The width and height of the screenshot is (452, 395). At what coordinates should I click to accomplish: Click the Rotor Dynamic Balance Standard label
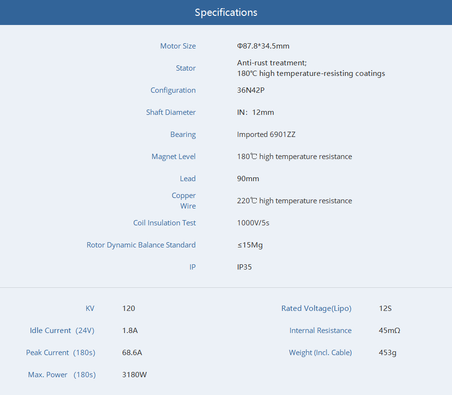click(x=141, y=245)
